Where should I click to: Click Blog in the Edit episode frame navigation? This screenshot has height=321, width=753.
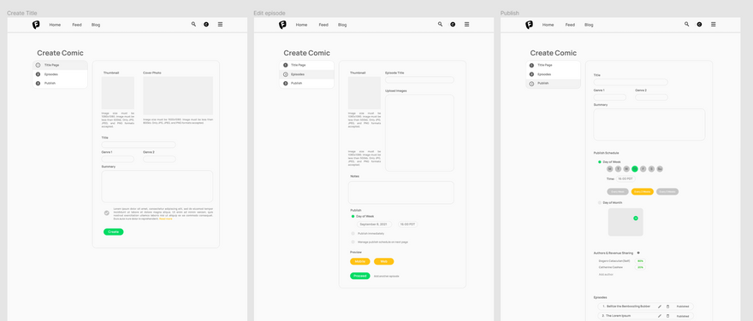coord(342,25)
